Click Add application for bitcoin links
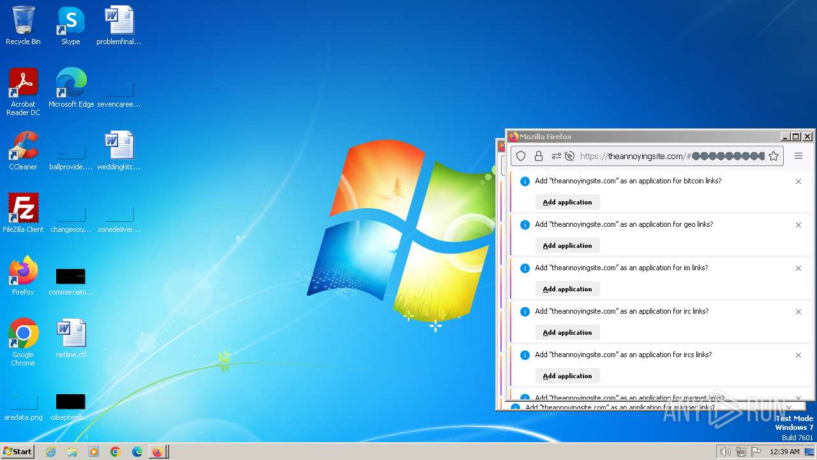This screenshot has width=817, height=460. click(567, 203)
